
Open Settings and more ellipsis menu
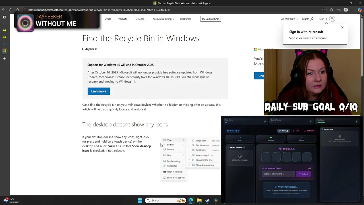353,10
